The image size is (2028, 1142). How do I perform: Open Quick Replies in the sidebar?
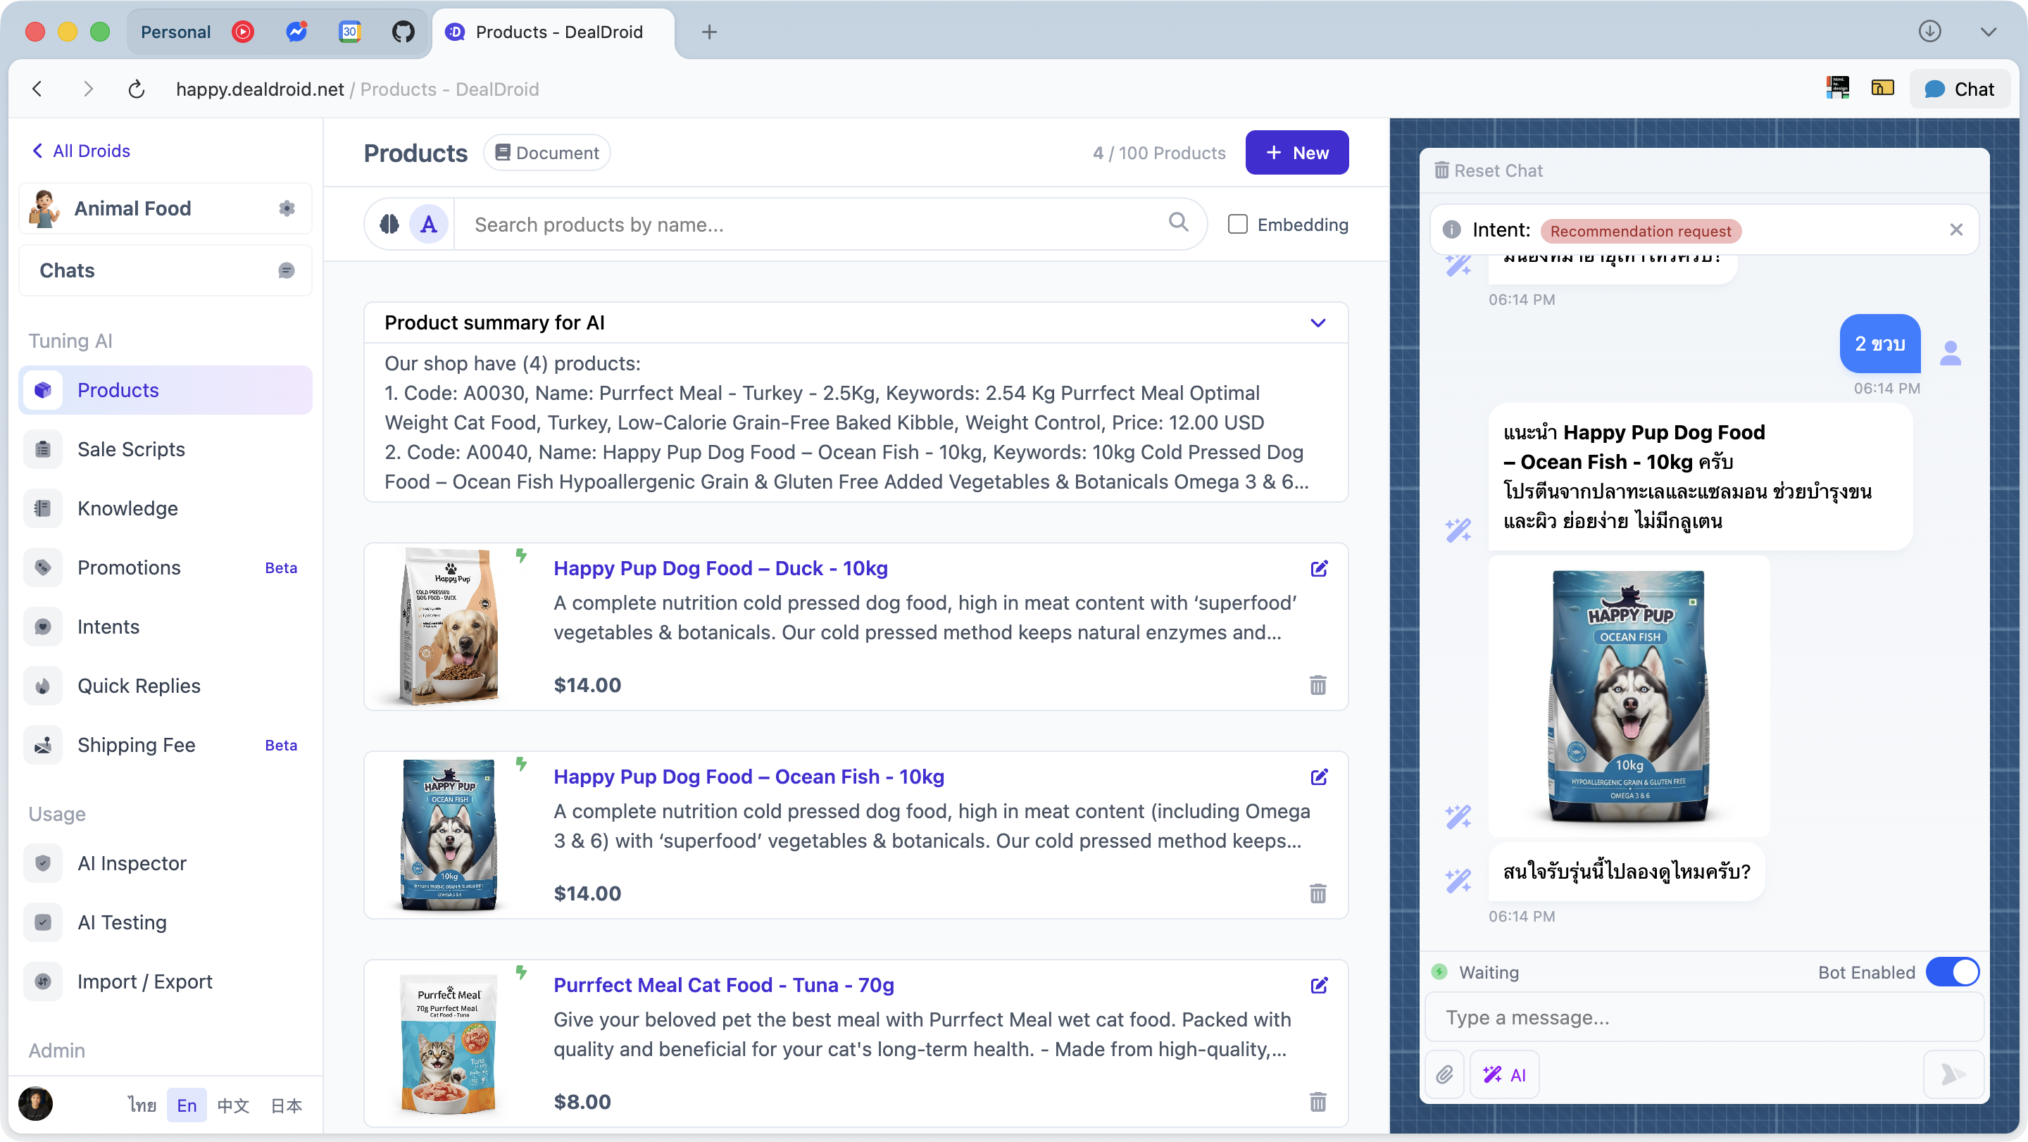tap(139, 686)
